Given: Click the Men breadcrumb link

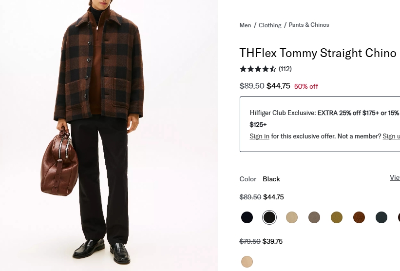Looking at the screenshot, I should pos(245,25).
